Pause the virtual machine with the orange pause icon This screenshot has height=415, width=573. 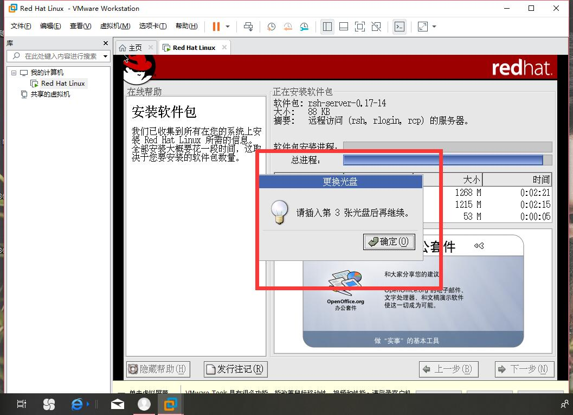[x=216, y=27]
